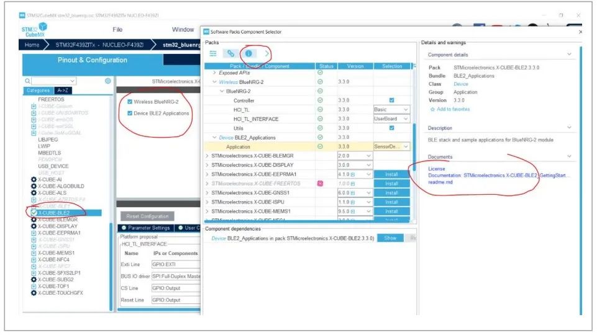The height and width of the screenshot is (335, 597).
Task: Click the info icon in Packs toolbar
Action: tap(248, 53)
